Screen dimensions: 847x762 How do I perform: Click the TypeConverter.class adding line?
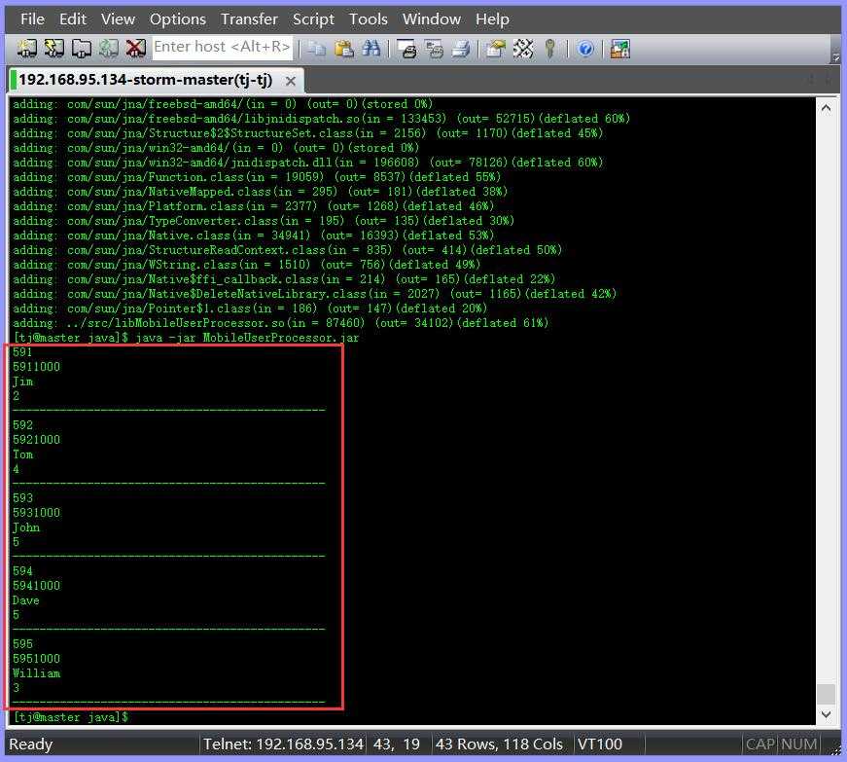coord(264,221)
